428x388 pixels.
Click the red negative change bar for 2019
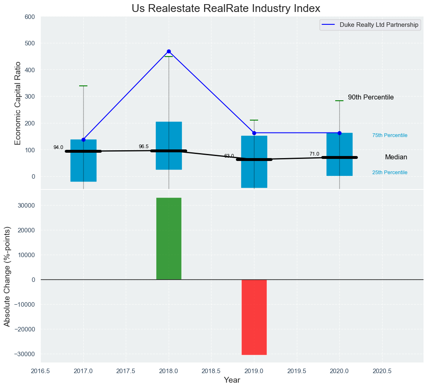254,317
